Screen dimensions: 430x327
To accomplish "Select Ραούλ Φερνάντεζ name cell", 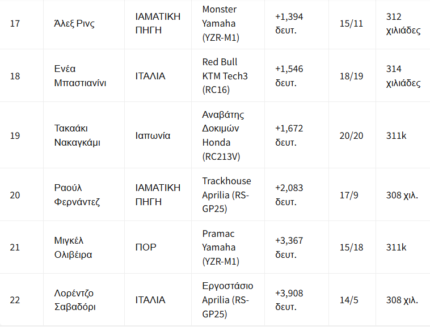I will [84, 194].
